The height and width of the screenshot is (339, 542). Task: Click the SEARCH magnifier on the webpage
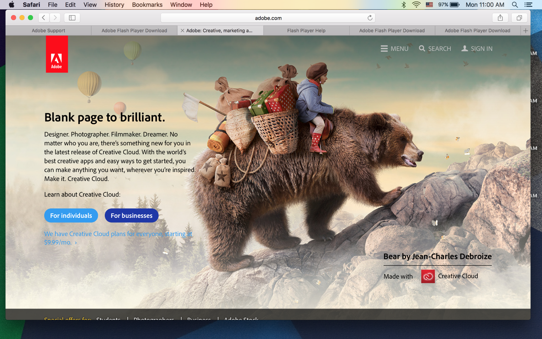(x=435, y=49)
